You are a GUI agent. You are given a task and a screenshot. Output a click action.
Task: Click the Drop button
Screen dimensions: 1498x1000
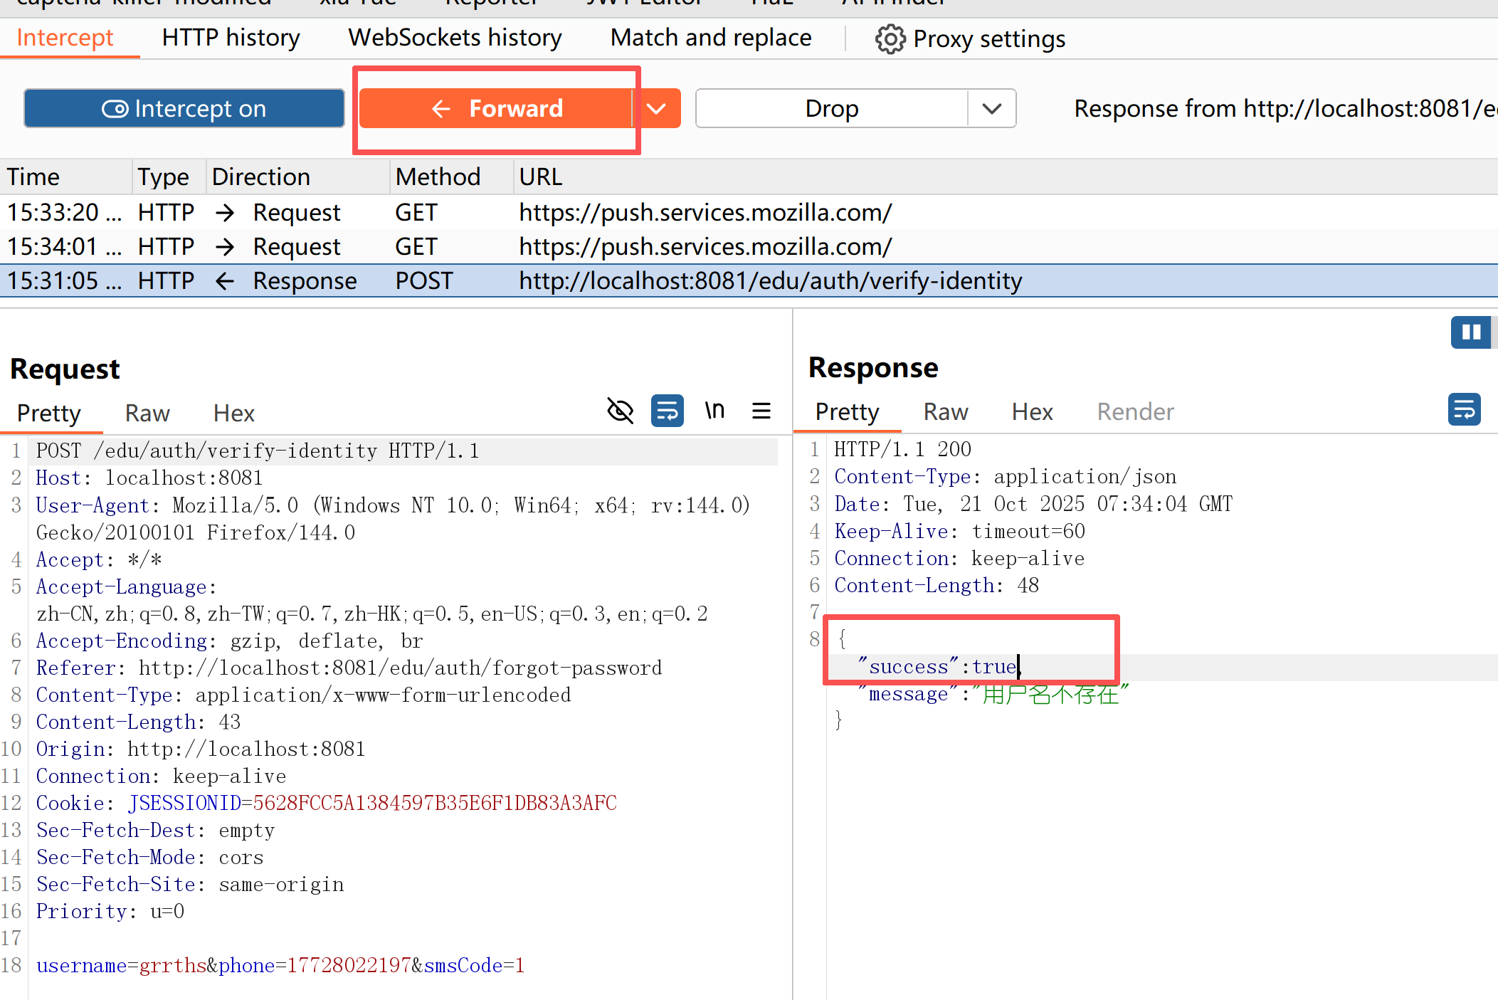(831, 108)
